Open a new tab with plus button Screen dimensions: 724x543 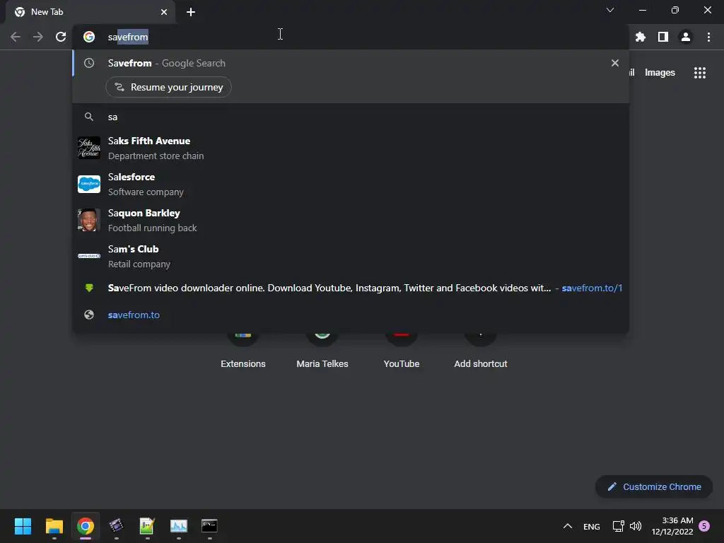191,12
